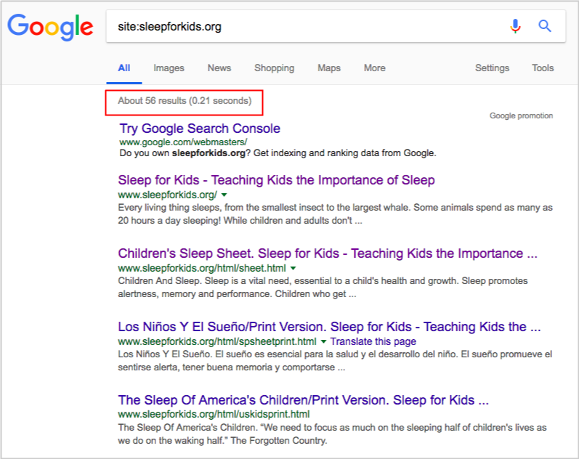Select the All tab

(x=124, y=68)
